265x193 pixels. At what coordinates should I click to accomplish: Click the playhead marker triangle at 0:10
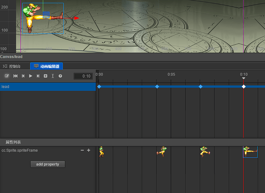[x=243, y=78]
